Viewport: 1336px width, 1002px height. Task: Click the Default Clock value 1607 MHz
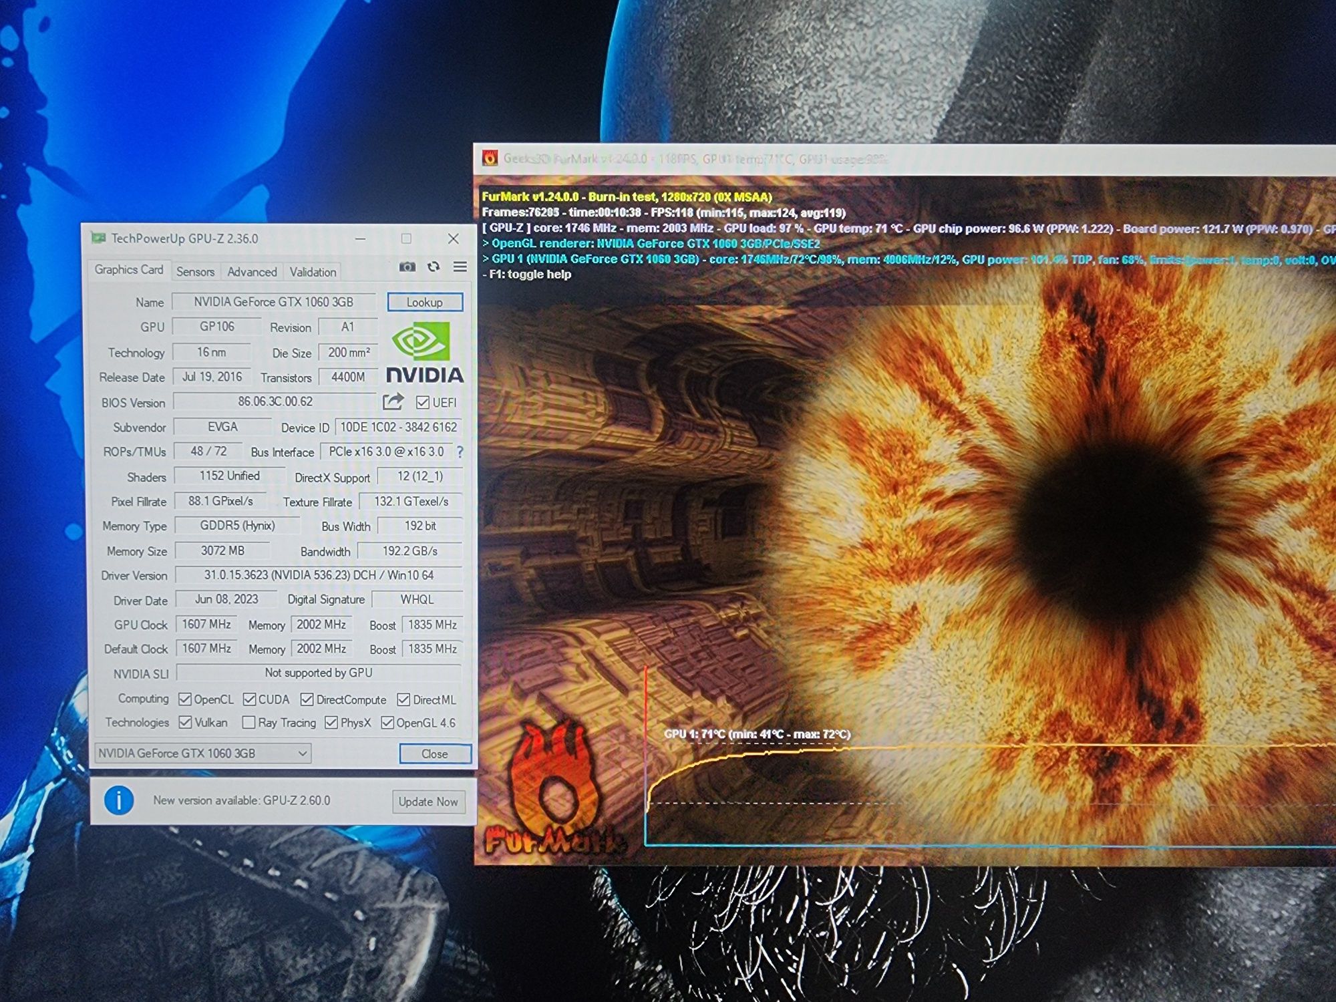pos(206,648)
